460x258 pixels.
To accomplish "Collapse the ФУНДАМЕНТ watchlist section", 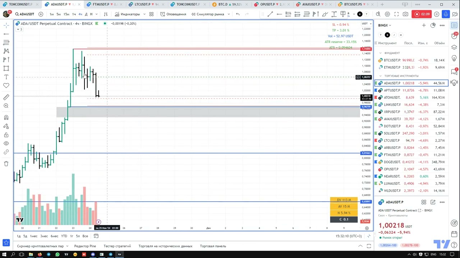I will point(381,53).
